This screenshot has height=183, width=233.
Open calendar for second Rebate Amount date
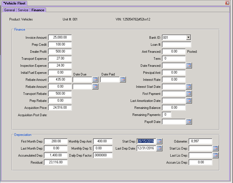point(95,86)
